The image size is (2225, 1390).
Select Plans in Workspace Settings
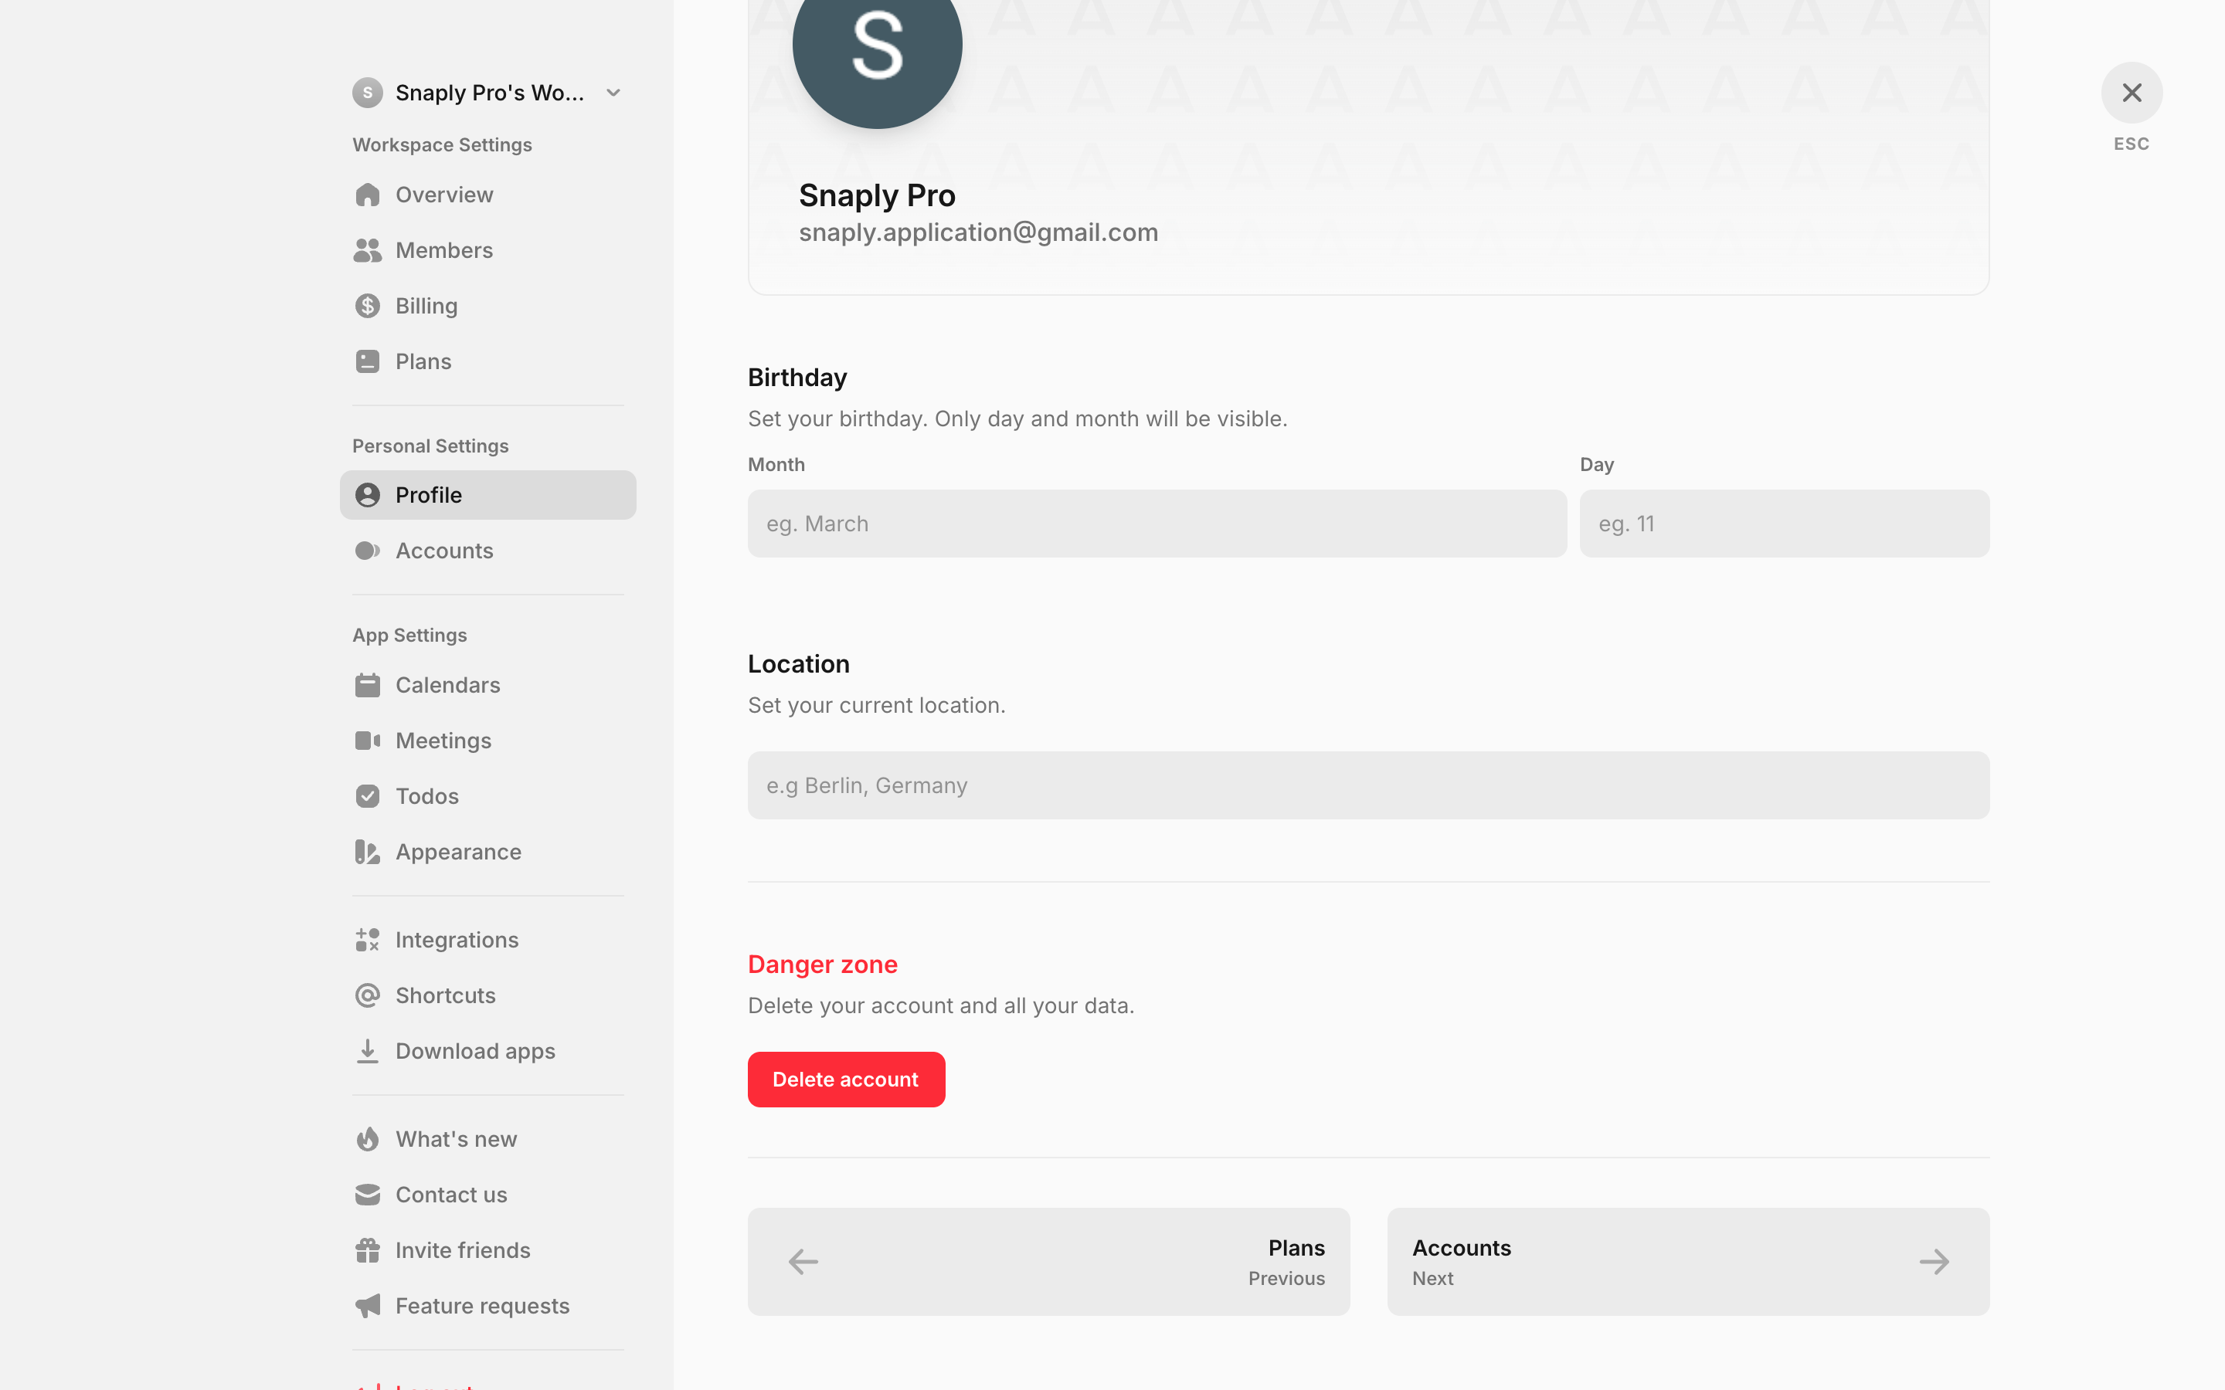point(487,361)
